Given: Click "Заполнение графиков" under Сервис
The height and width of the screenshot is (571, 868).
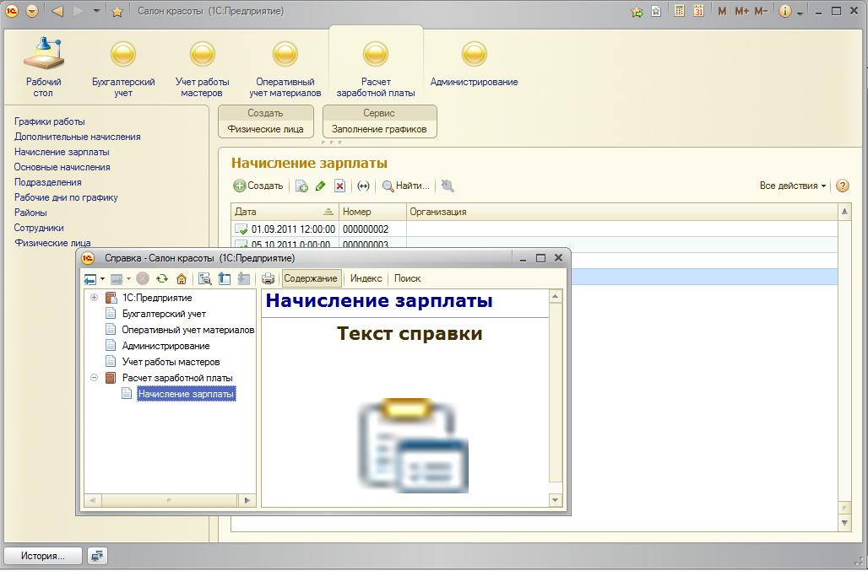Looking at the screenshot, I should point(379,129).
